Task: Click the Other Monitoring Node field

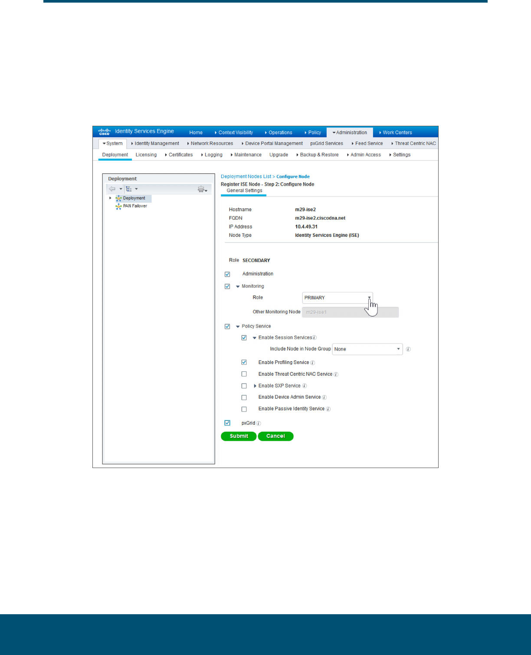Action: click(x=350, y=312)
